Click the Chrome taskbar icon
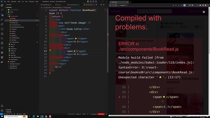This screenshot has height=118, width=210. click(46, 116)
